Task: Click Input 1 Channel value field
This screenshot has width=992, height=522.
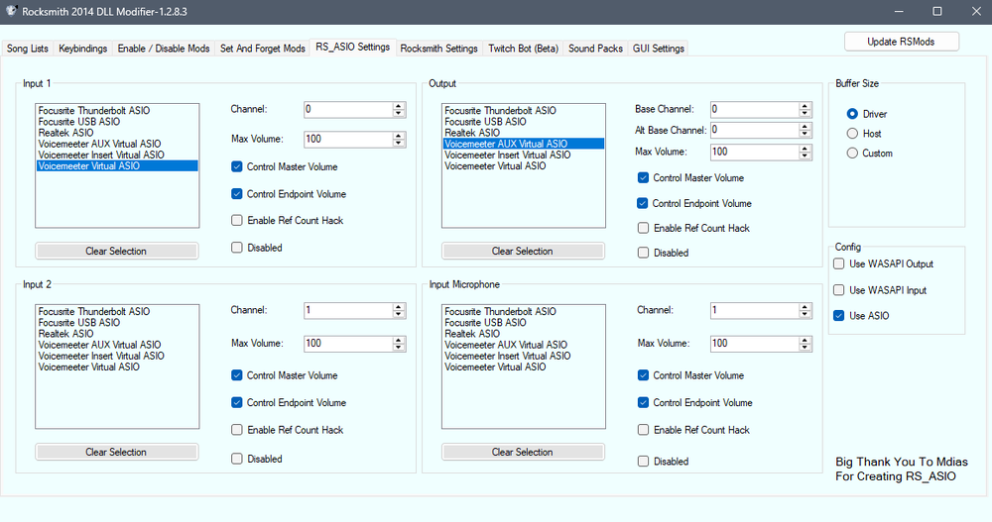Action: coord(348,109)
